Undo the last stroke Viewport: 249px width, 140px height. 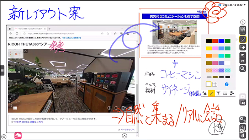coord(243,55)
